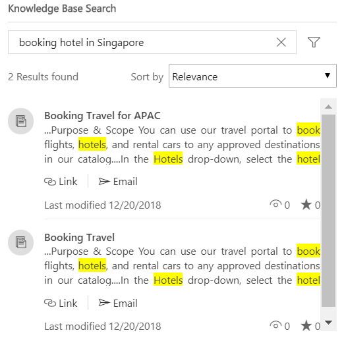
Task: Clear the search text with the X icon
Action: click(x=281, y=42)
